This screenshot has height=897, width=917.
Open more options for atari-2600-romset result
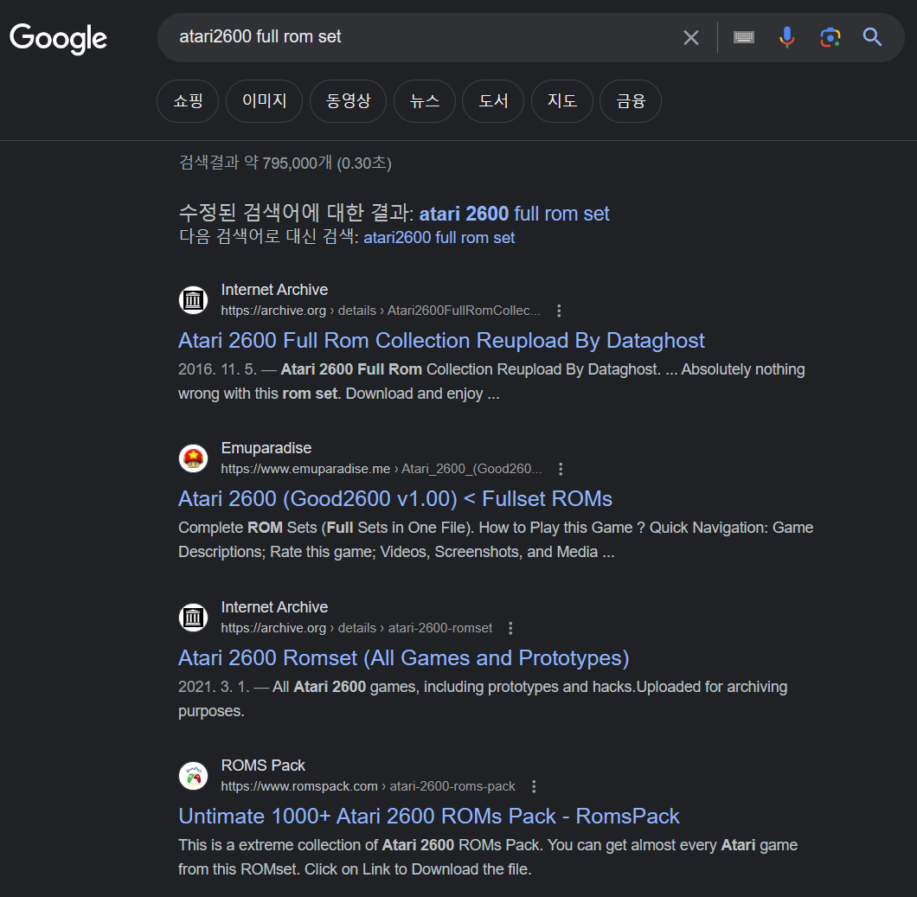510,628
